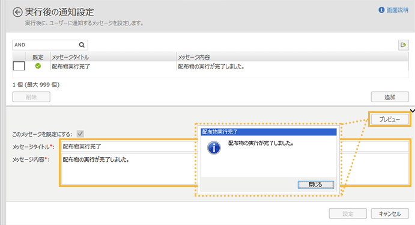This screenshot has height=225, width=415.
Task: Sort by メッセージ内容 column header
Action: [292, 57]
